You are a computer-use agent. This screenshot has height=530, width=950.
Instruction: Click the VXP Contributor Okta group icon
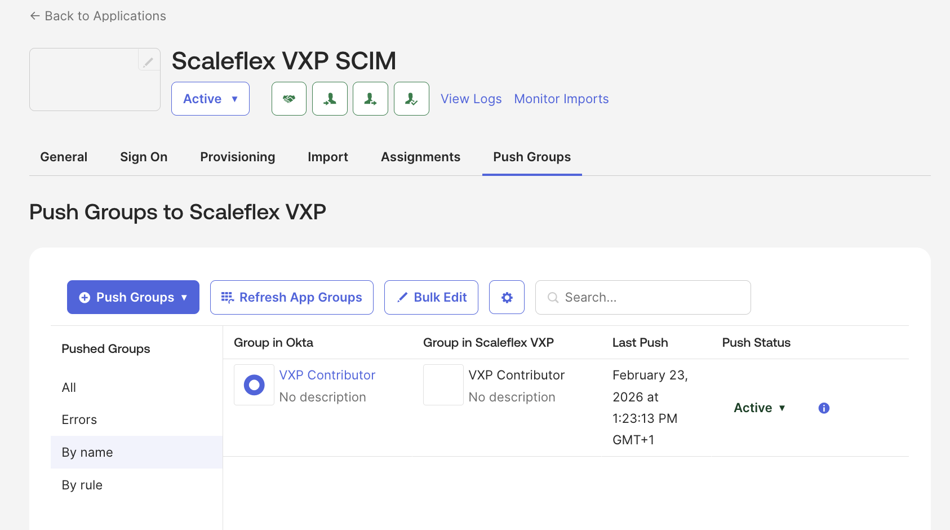click(254, 385)
